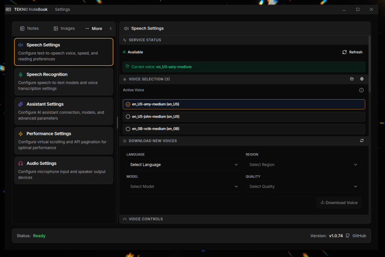Click the microphone icon beside Voice Selection
This screenshot has width=385, height=257.
coord(125,79)
